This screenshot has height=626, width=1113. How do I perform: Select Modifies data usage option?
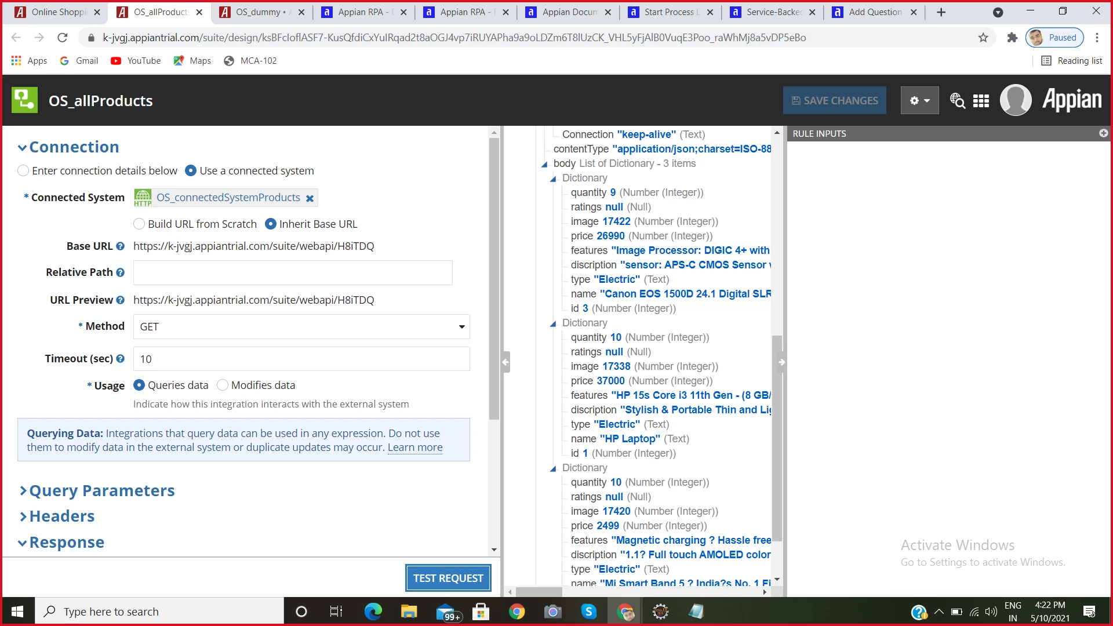[223, 385]
